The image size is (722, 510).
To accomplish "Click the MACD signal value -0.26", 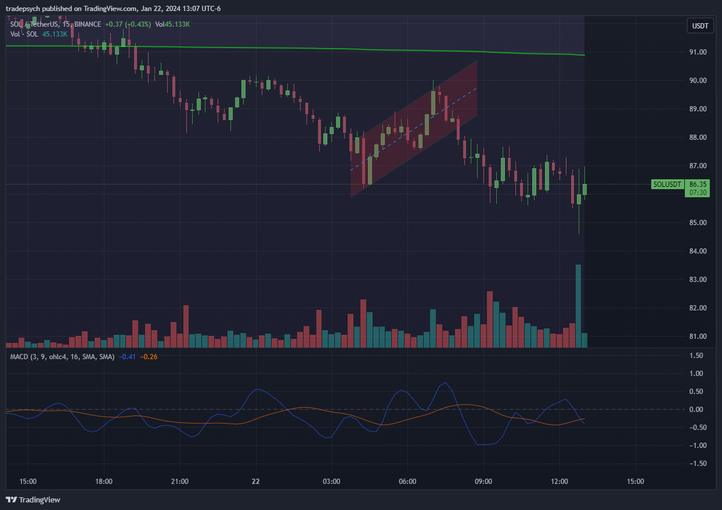I will point(149,356).
